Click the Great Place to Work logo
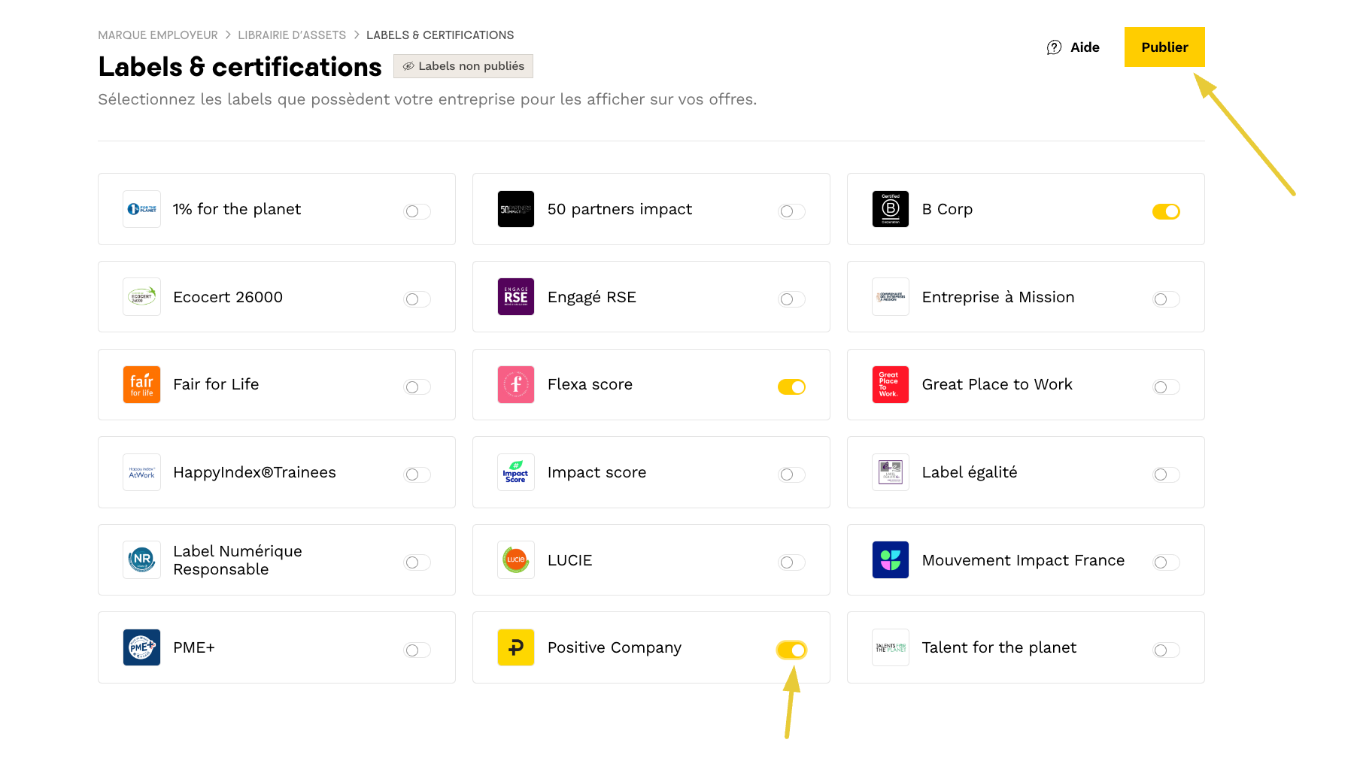This screenshot has width=1357, height=773. 890,385
